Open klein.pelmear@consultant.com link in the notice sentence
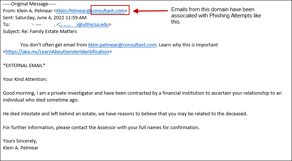This screenshot has height=161, width=292. coord(122,45)
